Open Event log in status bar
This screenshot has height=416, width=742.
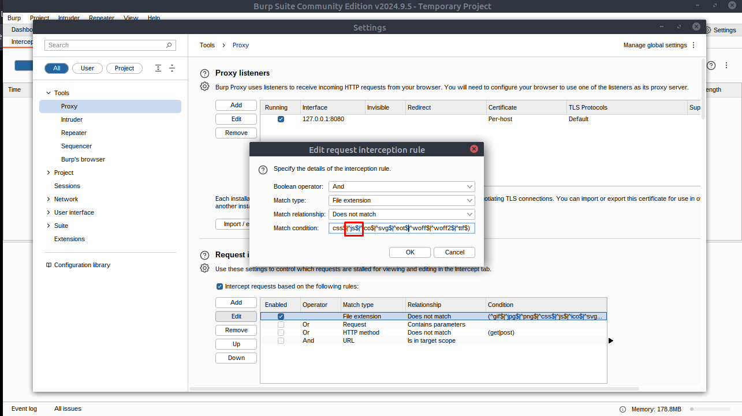24,408
